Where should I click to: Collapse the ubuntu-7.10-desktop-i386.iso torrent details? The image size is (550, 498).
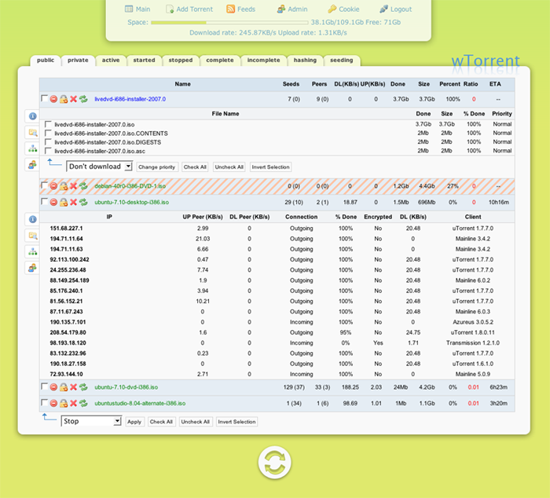coord(125,202)
